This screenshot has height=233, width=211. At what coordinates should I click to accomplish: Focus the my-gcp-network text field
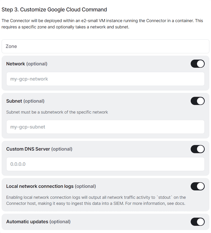(105, 79)
